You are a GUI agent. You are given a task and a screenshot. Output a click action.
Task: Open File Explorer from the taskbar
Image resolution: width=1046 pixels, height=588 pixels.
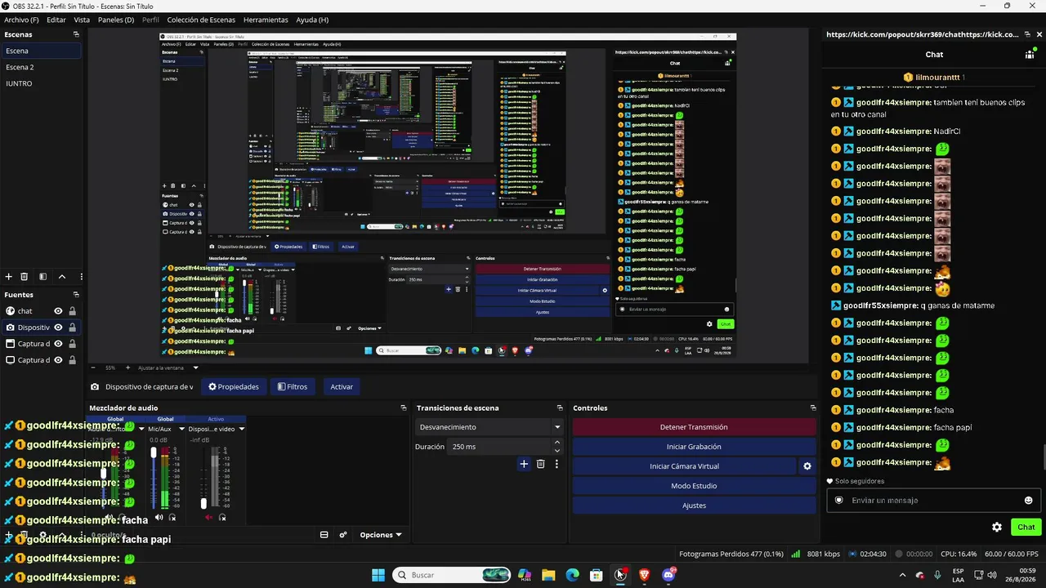(548, 575)
